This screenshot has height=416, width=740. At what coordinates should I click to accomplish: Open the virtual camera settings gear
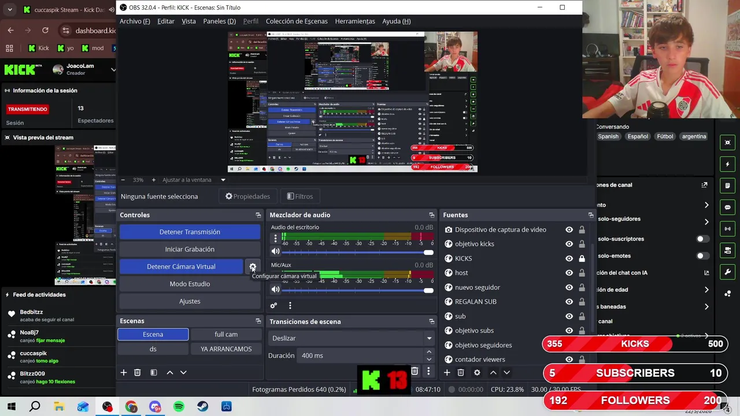[x=253, y=266]
